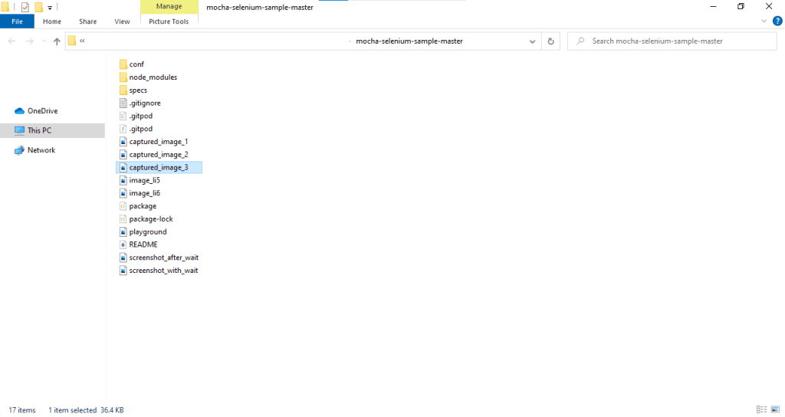Click the Manage contextual tab
This screenshot has height=417, width=785.
pyautogui.click(x=169, y=6)
